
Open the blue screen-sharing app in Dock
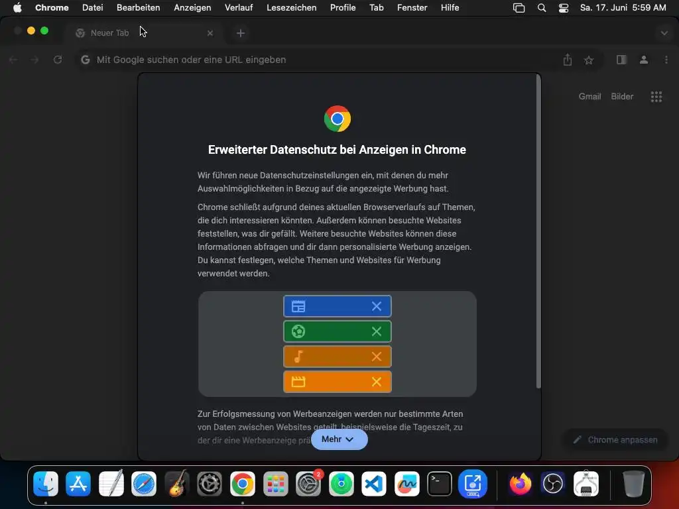point(472,483)
